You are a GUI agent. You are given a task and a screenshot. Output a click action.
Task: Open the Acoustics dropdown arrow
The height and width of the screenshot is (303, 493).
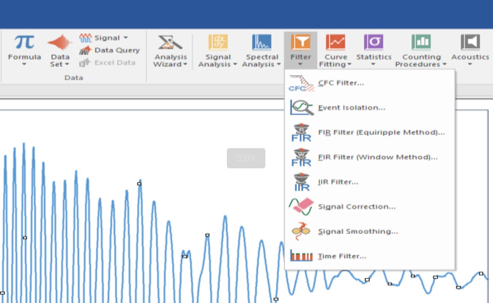pyautogui.click(x=470, y=64)
